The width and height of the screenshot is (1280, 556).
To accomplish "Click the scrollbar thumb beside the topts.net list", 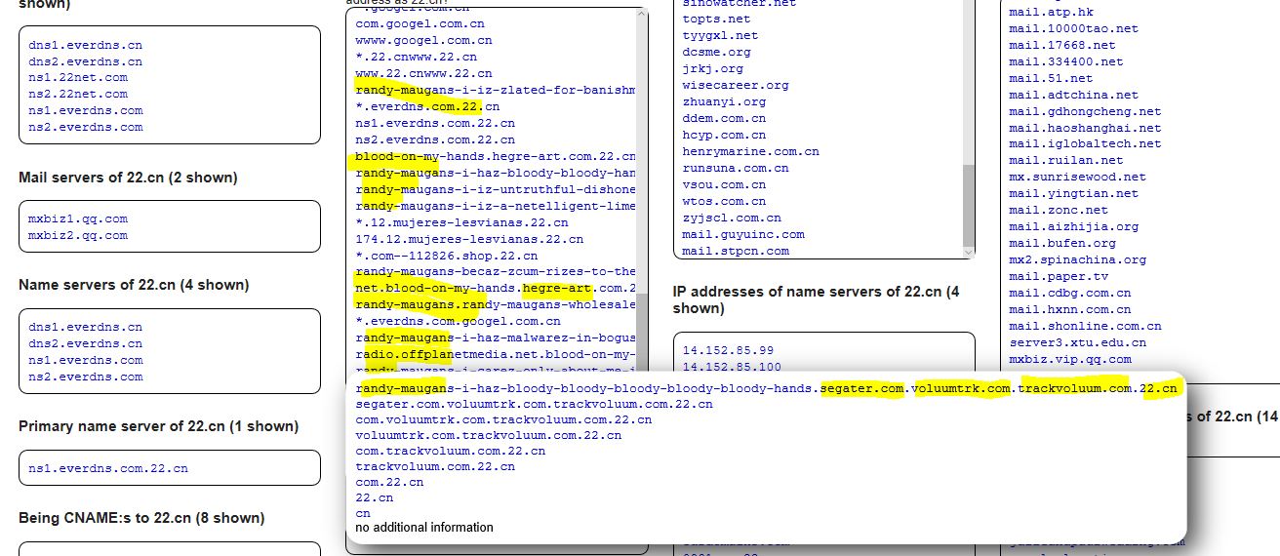I will (x=968, y=205).
